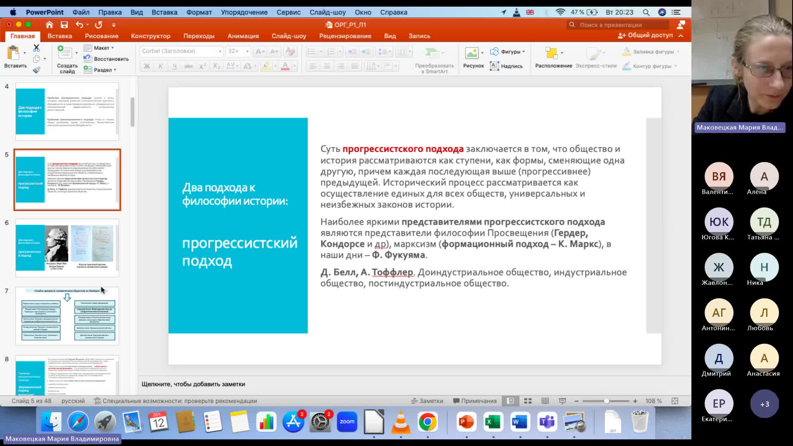The width and height of the screenshot is (793, 446).
Task: Open the Анимация tab
Action: [243, 36]
